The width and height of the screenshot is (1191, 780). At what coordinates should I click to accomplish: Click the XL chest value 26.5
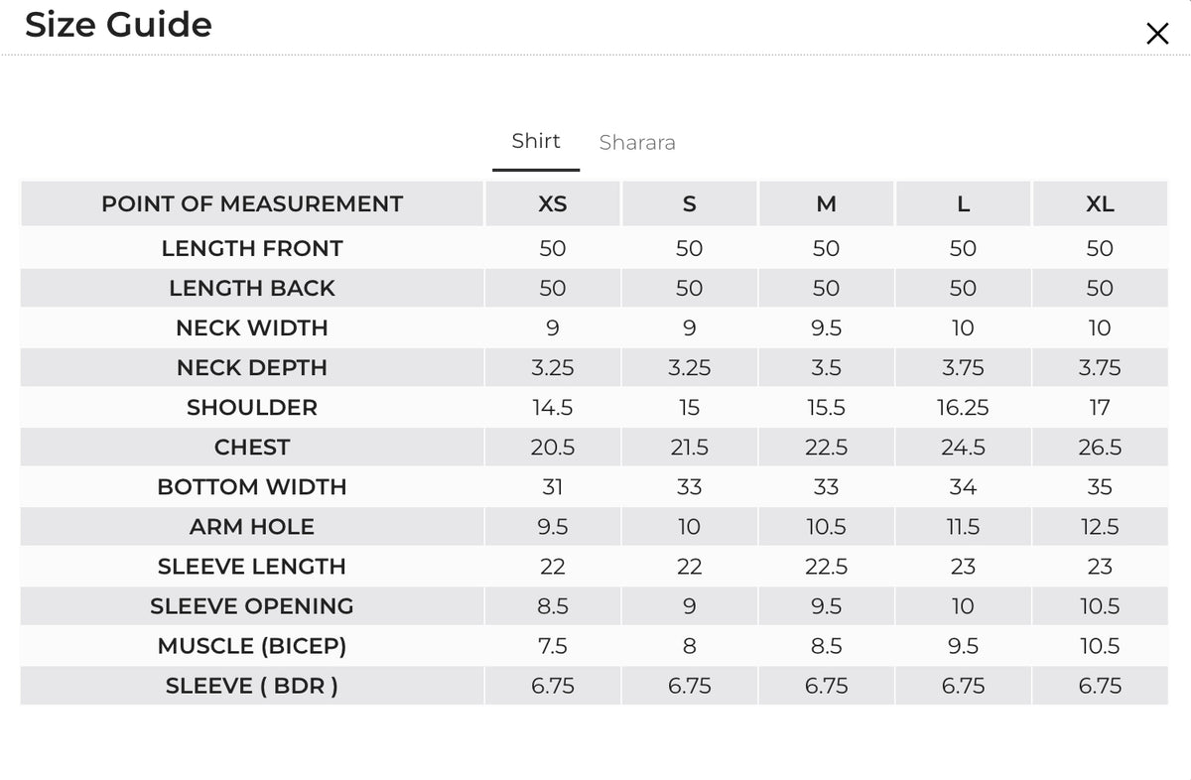point(1100,447)
